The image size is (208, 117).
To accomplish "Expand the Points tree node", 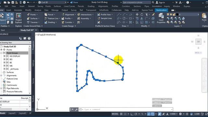I will 1,50.
